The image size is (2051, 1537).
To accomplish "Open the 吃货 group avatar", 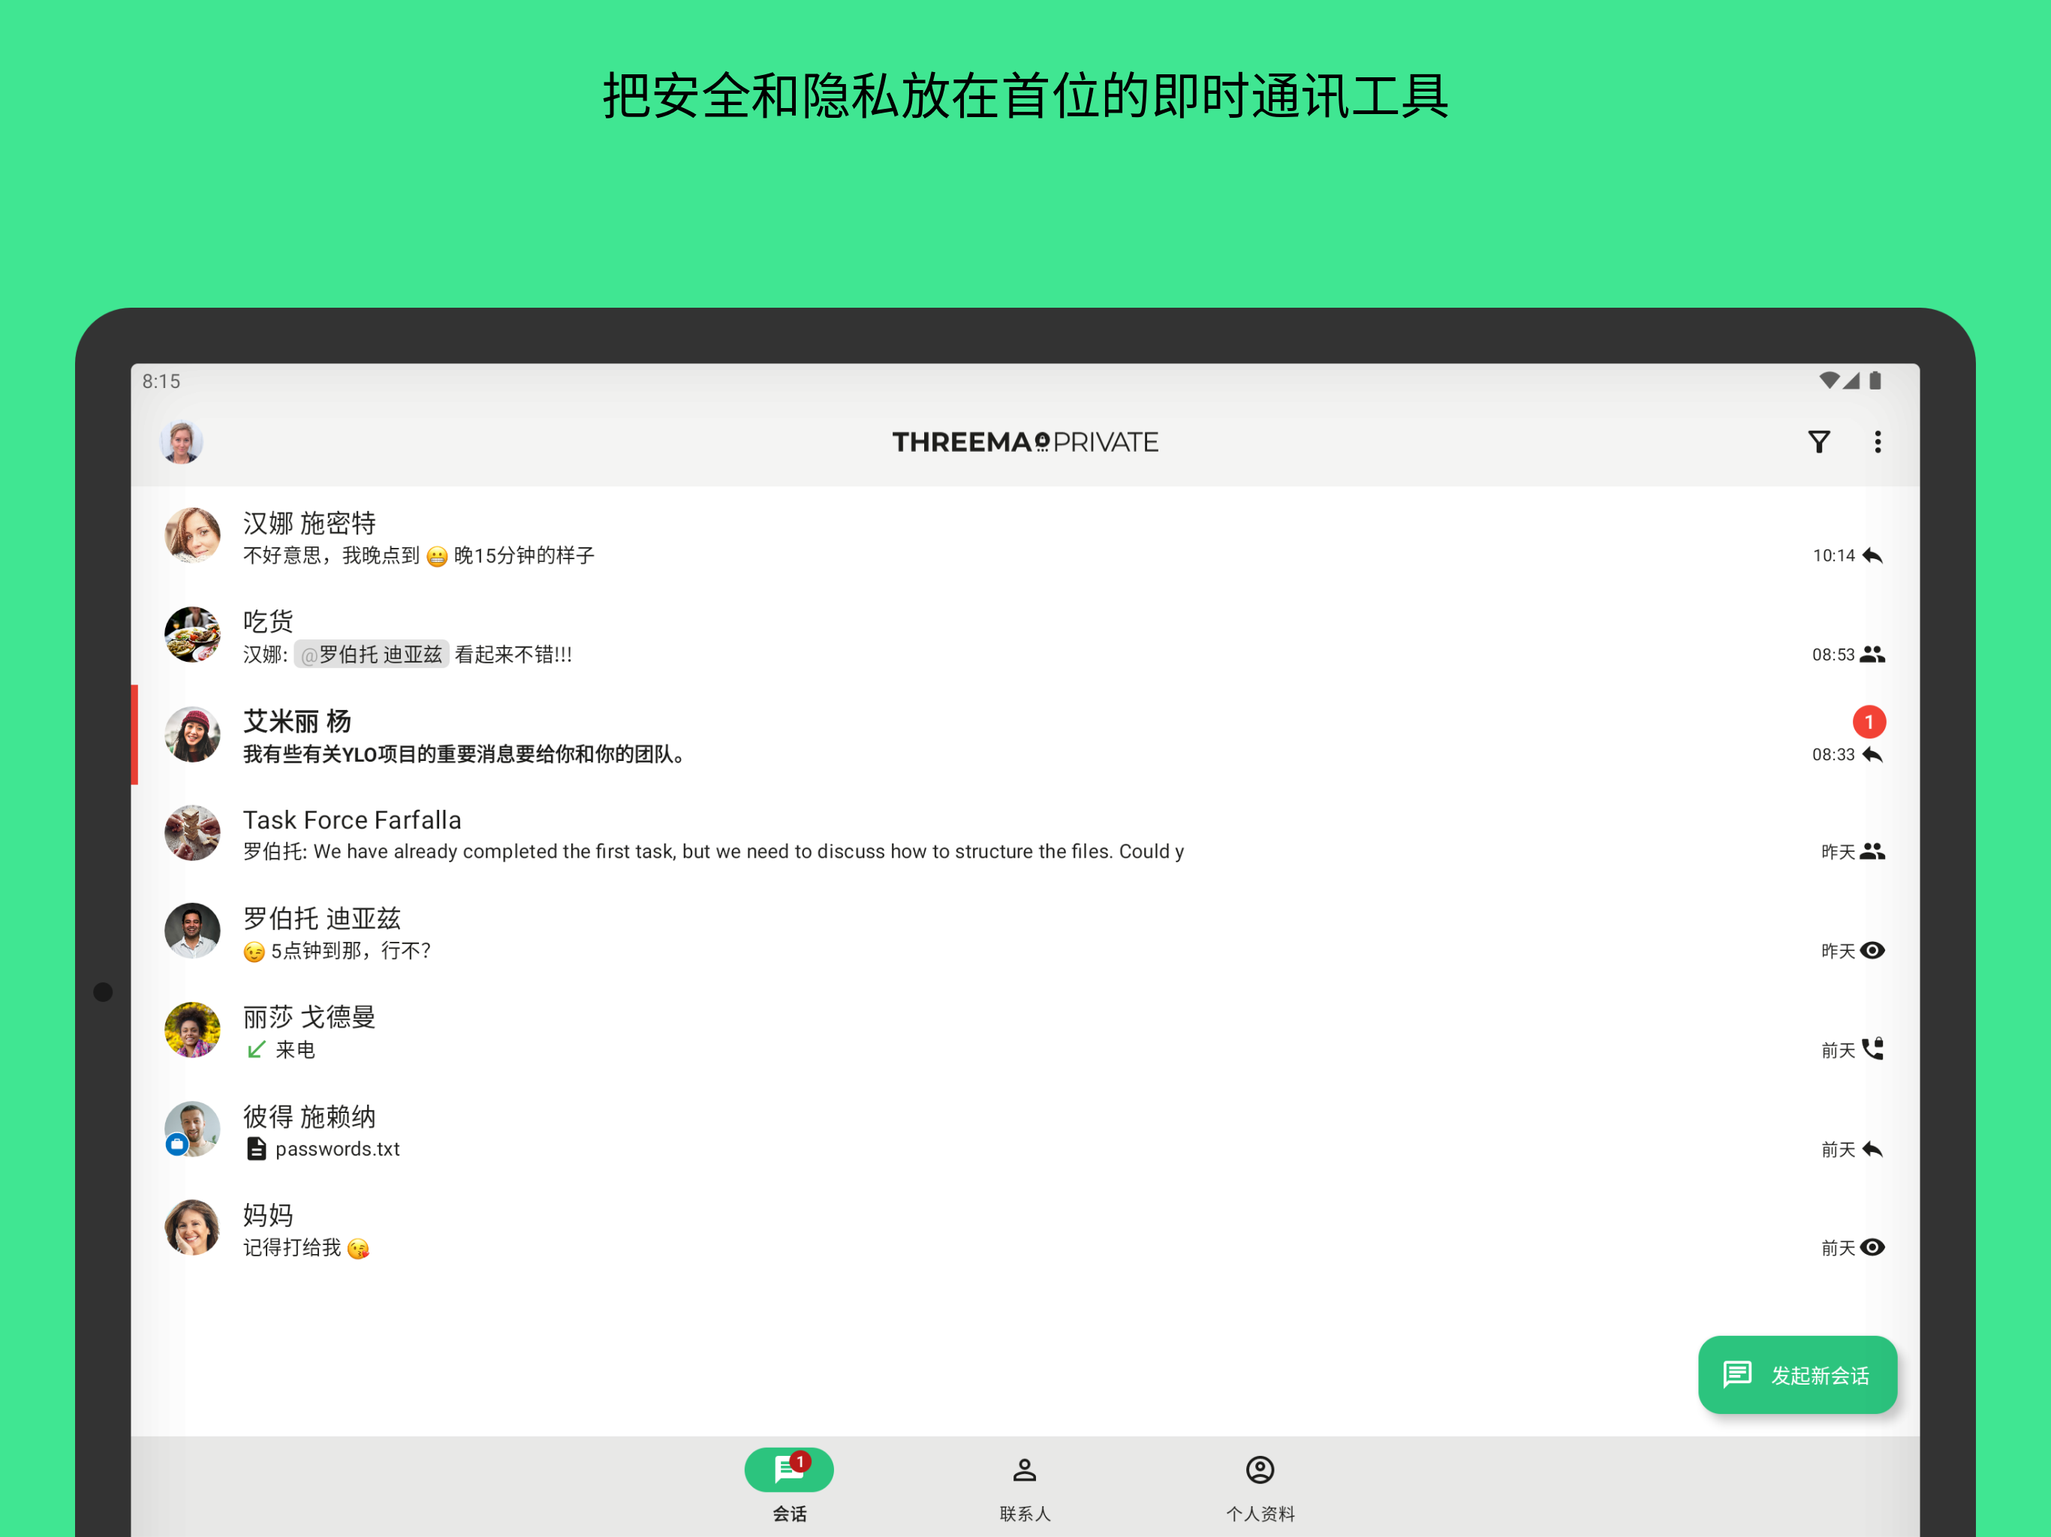I will pos(192,635).
